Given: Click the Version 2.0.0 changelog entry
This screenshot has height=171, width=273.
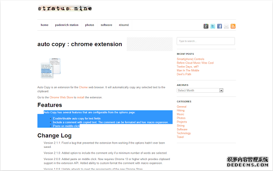Looking at the screenshot, I should click(x=107, y=161).
